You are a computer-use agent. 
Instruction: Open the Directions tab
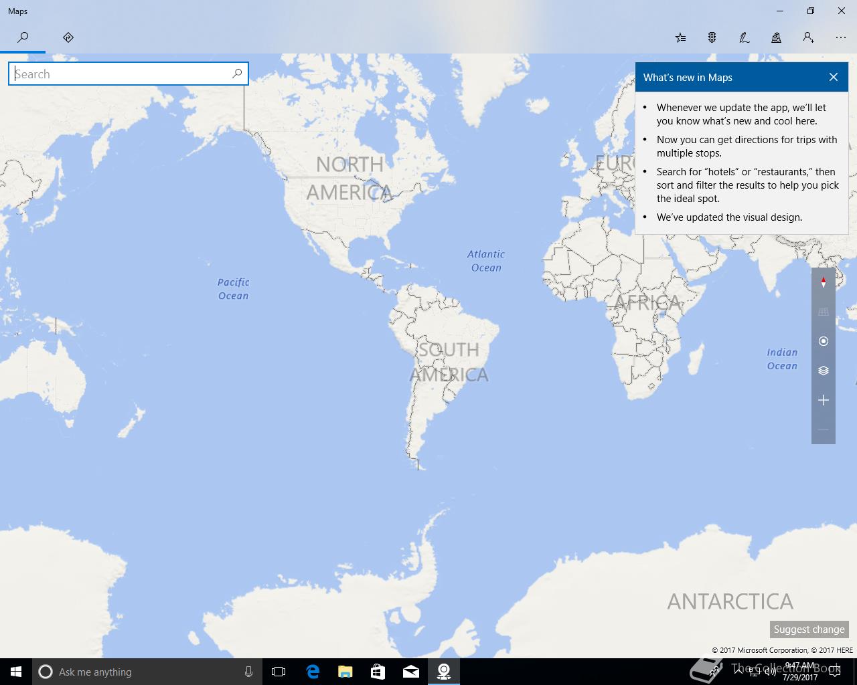(x=68, y=37)
